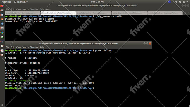Click the 'Files=1, Tests=7' summary line

tap(49, 83)
